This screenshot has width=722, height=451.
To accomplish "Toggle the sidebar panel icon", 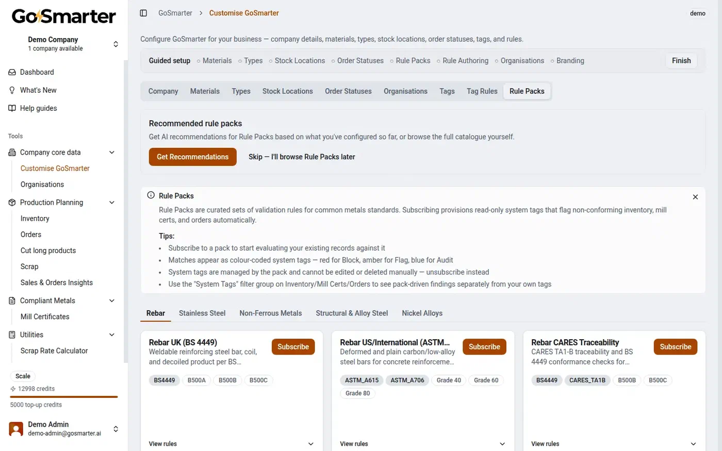I will point(143,13).
